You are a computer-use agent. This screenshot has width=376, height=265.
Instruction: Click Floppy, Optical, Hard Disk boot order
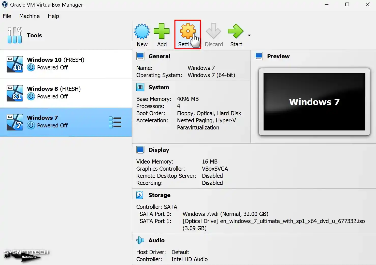[209, 113]
